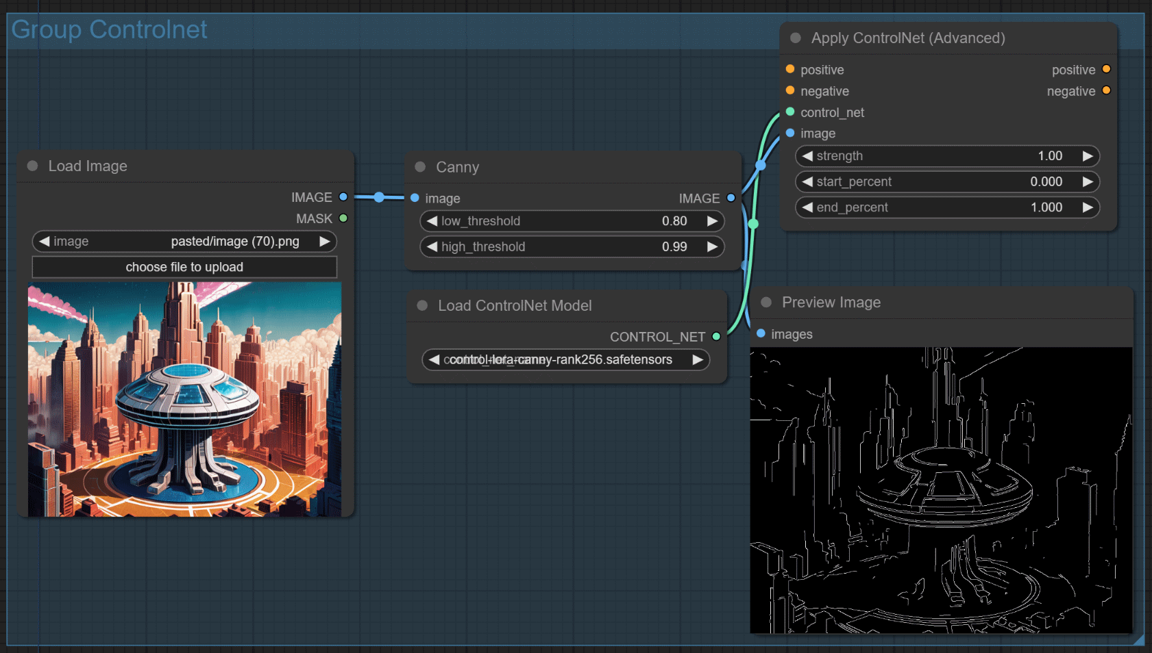Screen dimensions: 1152x653
Task: Collapse the Canny node via its dot
Action: [x=420, y=167]
